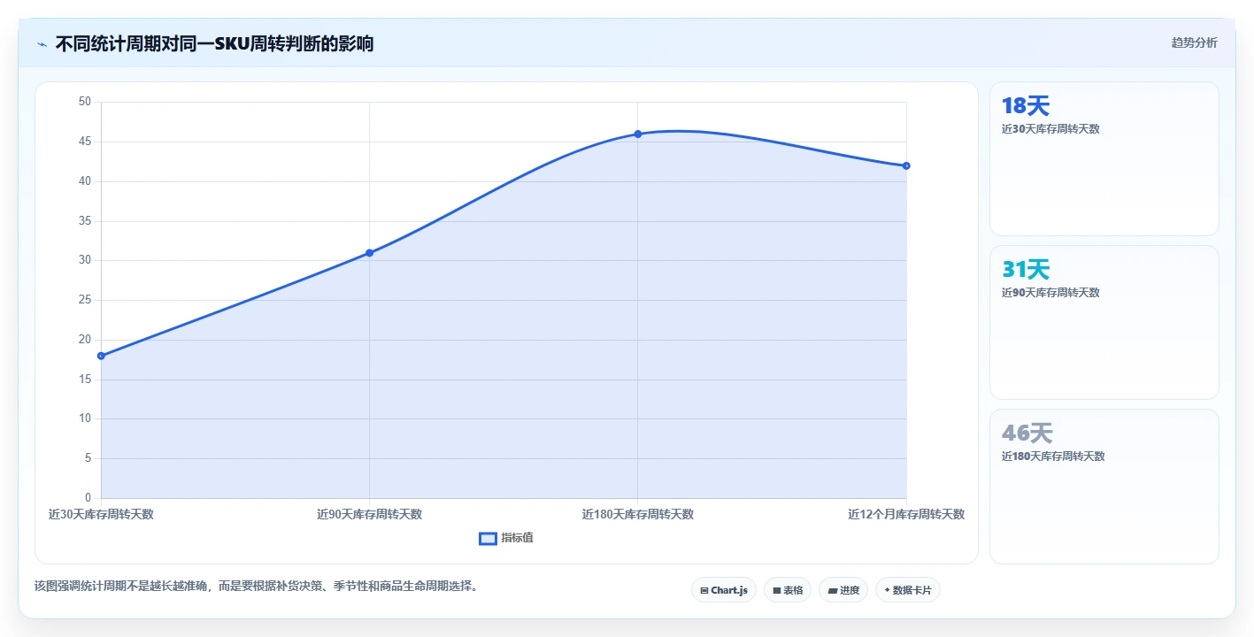
Task: Click the chart title 不同统计周期对同一SKU周转判断的影响
Action: pos(214,43)
